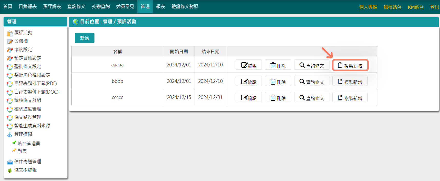Click the 站台管理員 pin icon

(14, 143)
